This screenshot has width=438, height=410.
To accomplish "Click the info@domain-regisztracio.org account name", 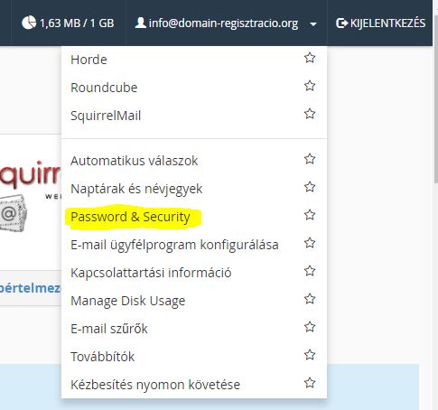I will tap(223, 23).
